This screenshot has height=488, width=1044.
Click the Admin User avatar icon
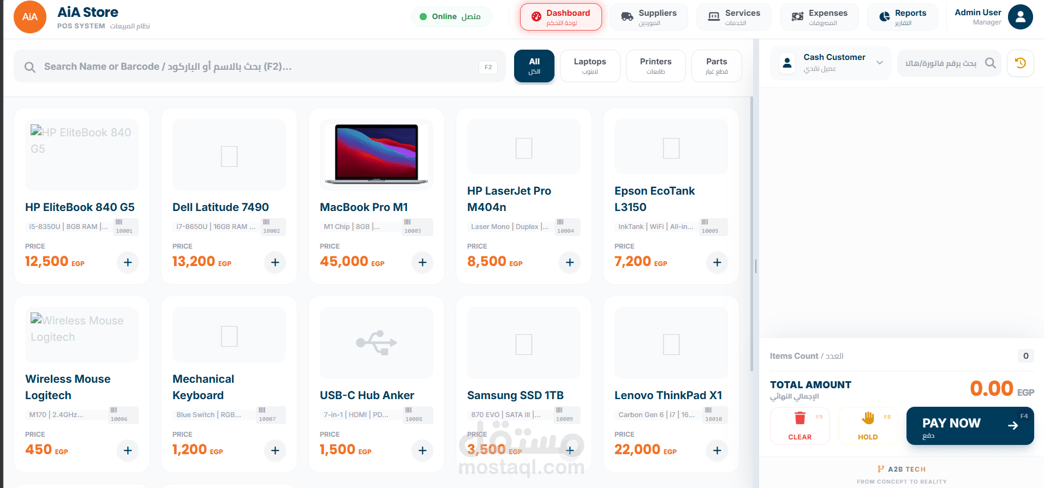[1021, 17]
